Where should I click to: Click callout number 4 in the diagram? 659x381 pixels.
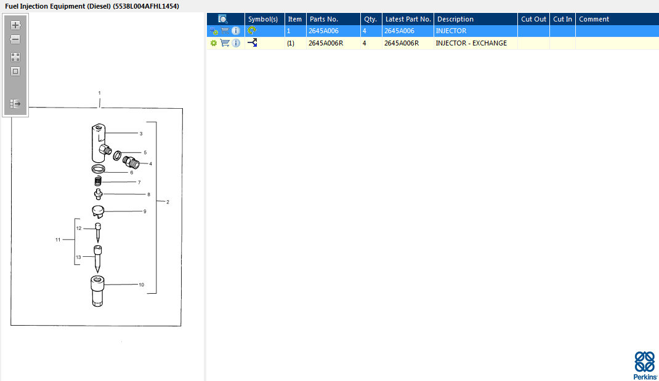click(150, 164)
